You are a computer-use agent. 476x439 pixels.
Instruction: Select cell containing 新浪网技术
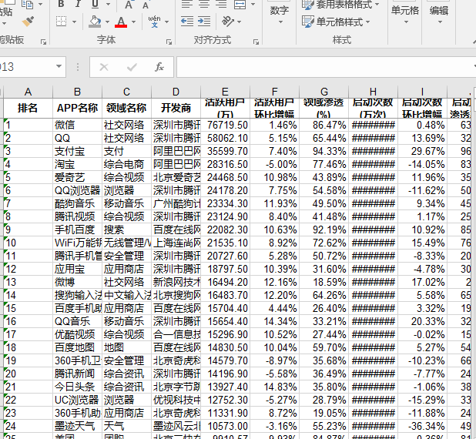pyautogui.click(x=176, y=282)
